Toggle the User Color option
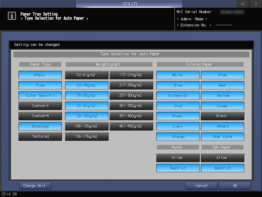Screen dimensions: 262x197 pyautogui.click(x=222, y=137)
